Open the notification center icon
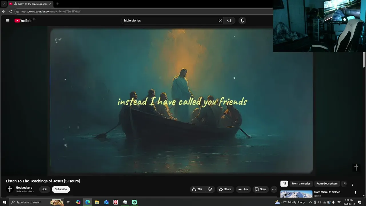 [x=360, y=202]
